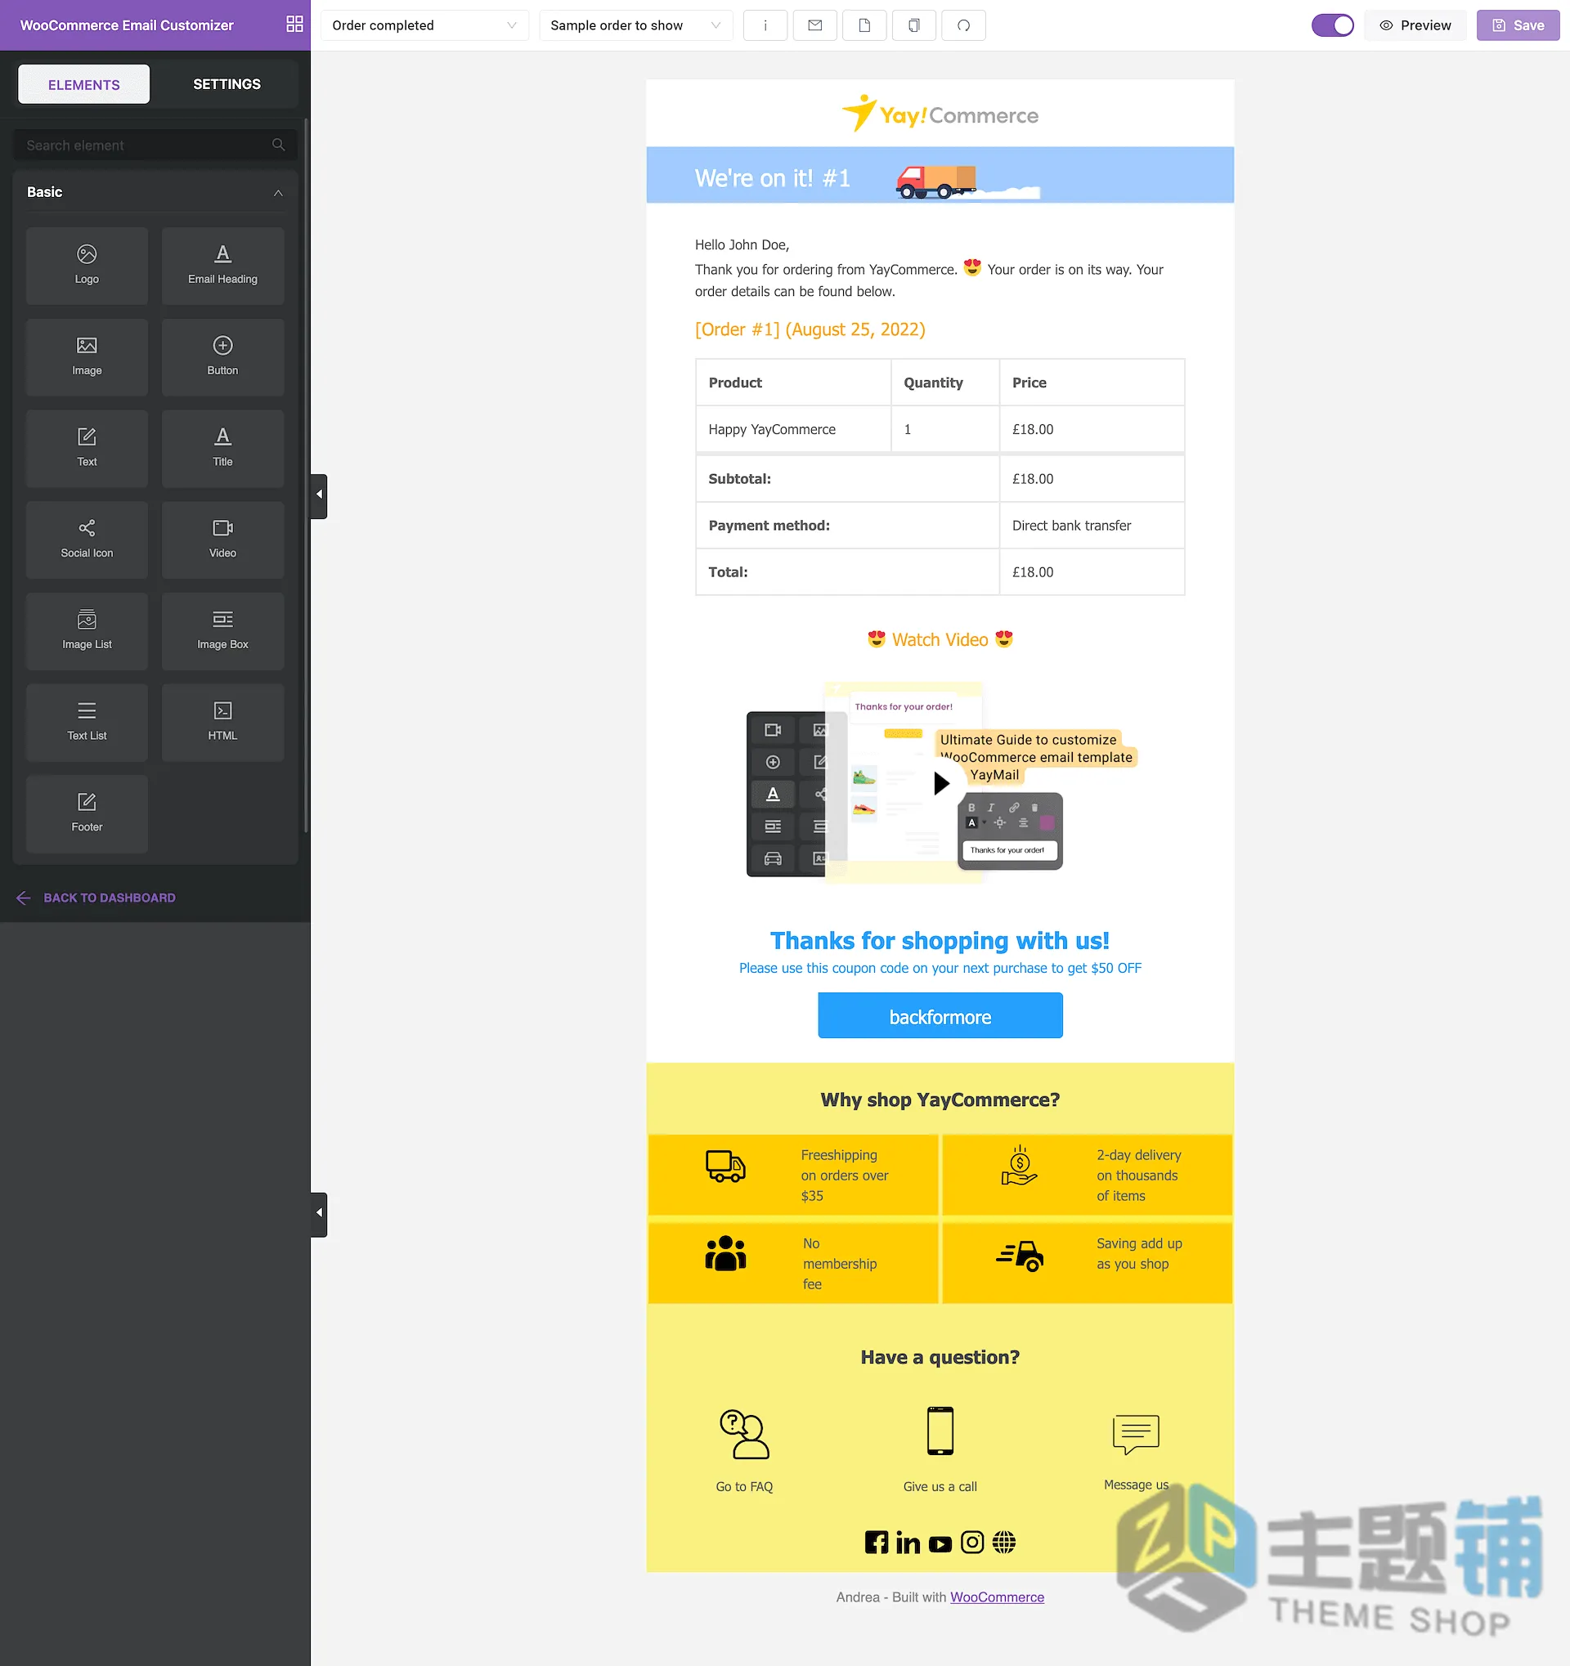1570x1666 pixels.
Task: Focus the Search element field
Action: (155, 145)
